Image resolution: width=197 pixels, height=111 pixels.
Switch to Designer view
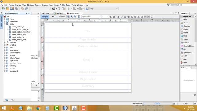(45, 17)
